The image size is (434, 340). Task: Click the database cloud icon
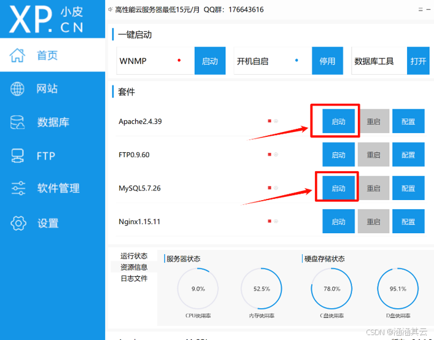[x=17, y=122]
